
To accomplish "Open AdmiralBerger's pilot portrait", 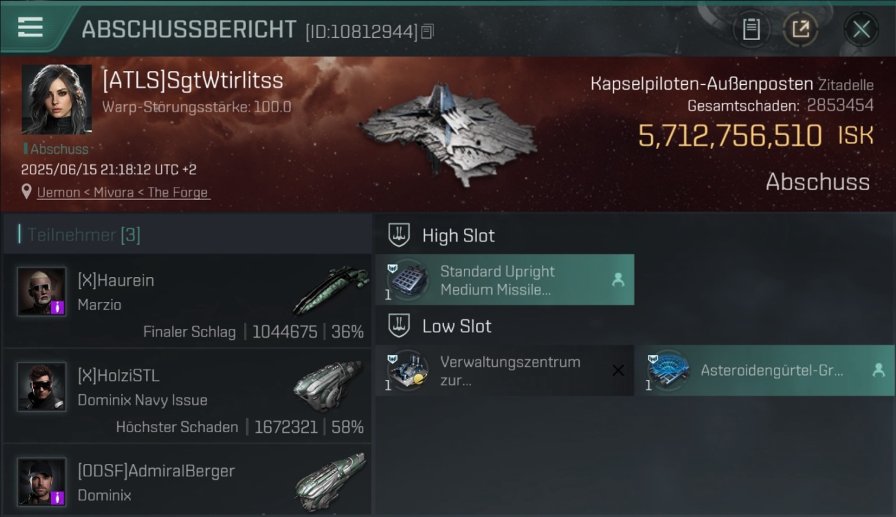I will tap(42, 482).
